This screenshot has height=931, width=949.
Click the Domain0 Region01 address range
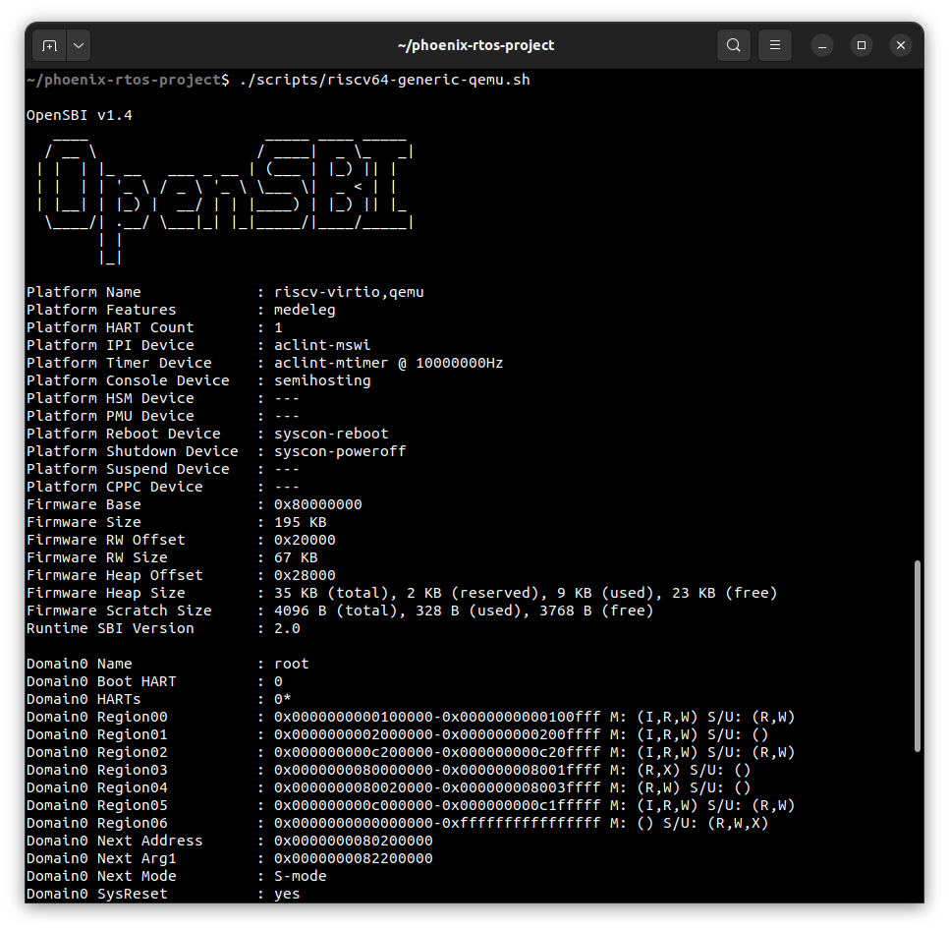[x=437, y=734]
